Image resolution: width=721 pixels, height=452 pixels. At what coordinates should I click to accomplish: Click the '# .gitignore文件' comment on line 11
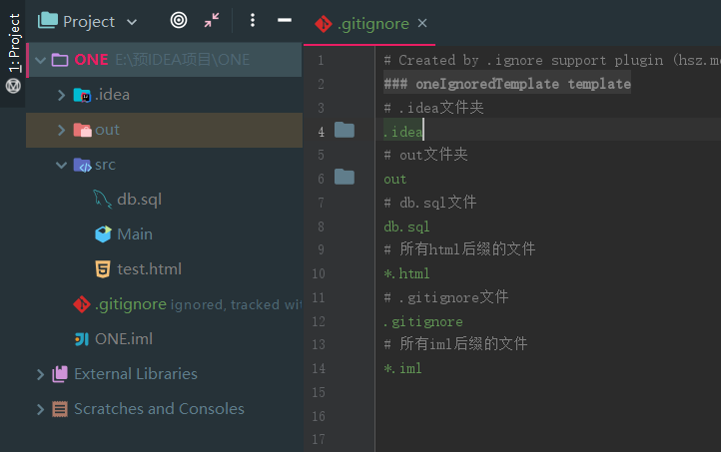446,297
